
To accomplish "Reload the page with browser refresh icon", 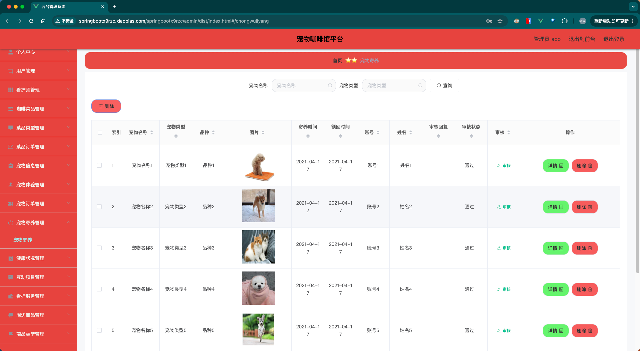I will pos(31,21).
